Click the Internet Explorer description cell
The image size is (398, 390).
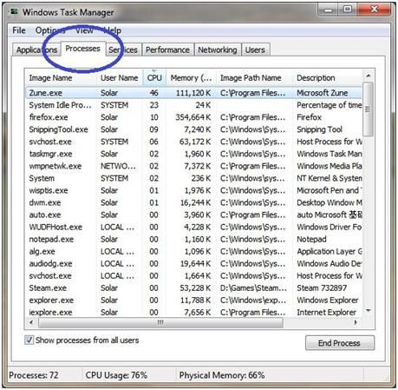[327, 313]
